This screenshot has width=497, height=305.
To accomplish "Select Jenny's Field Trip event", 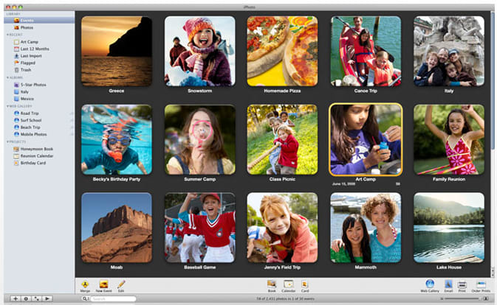I will click(282, 228).
